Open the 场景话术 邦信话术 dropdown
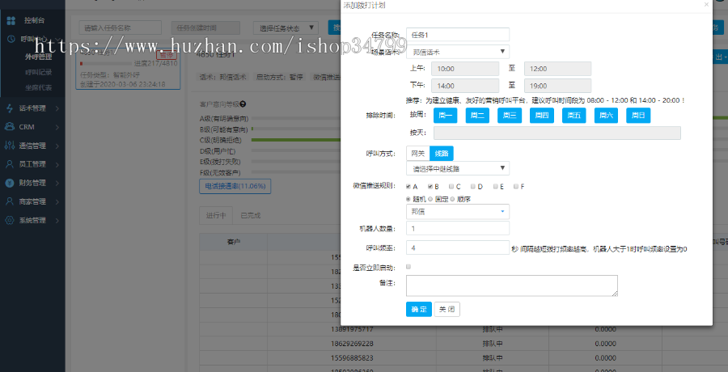The width and height of the screenshot is (728, 372). [x=457, y=52]
